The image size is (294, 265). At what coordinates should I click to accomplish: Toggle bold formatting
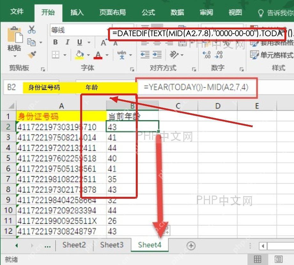pyautogui.click(x=55, y=42)
